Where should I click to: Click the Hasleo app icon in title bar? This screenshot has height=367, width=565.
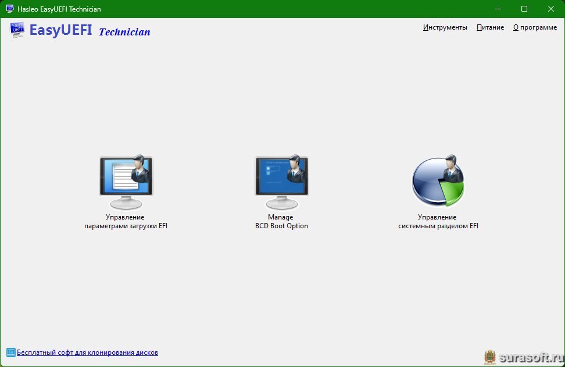pyautogui.click(x=10, y=9)
